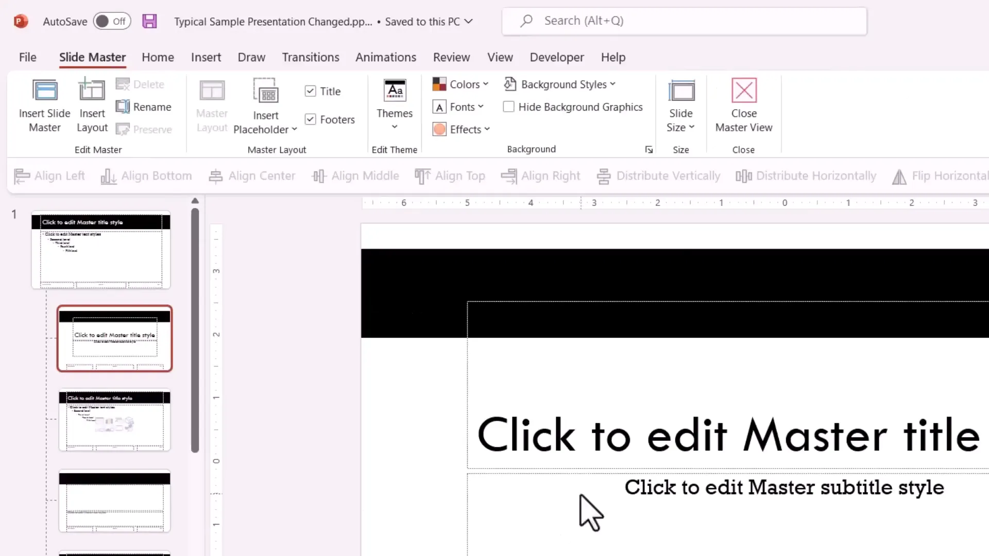Switch to the Insert tab

(206, 57)
